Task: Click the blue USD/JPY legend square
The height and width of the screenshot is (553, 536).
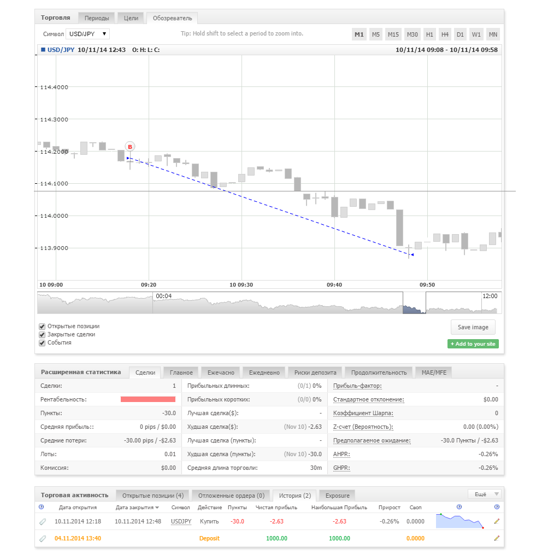Action: click(43, 50)
